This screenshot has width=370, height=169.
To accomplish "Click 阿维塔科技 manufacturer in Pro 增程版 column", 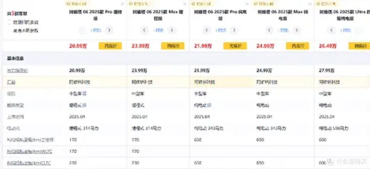I will (79, 82).
